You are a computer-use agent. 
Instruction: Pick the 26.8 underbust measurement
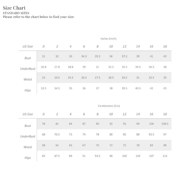point(44,67)
